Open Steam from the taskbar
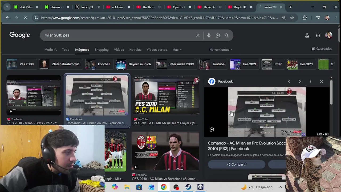Screen dimensions: 341x192 click(x=188, y=187)
